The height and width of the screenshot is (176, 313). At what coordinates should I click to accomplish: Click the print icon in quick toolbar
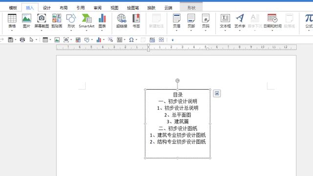[22, 40]
